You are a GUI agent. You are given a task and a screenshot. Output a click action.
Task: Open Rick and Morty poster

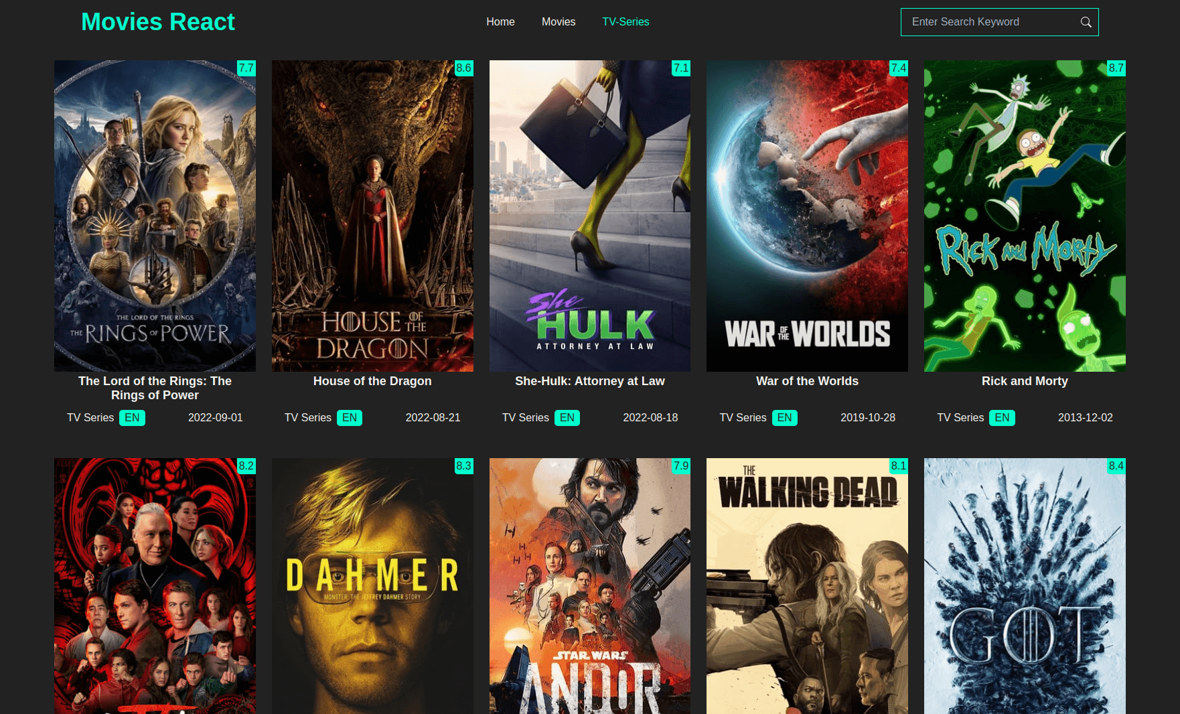click(x=1025, y=216)
